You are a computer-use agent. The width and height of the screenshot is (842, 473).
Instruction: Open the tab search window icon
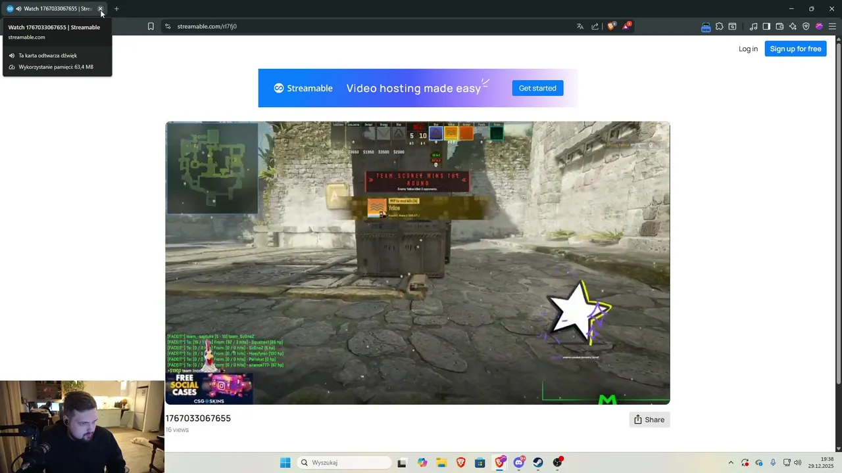[x=732, y=26]
